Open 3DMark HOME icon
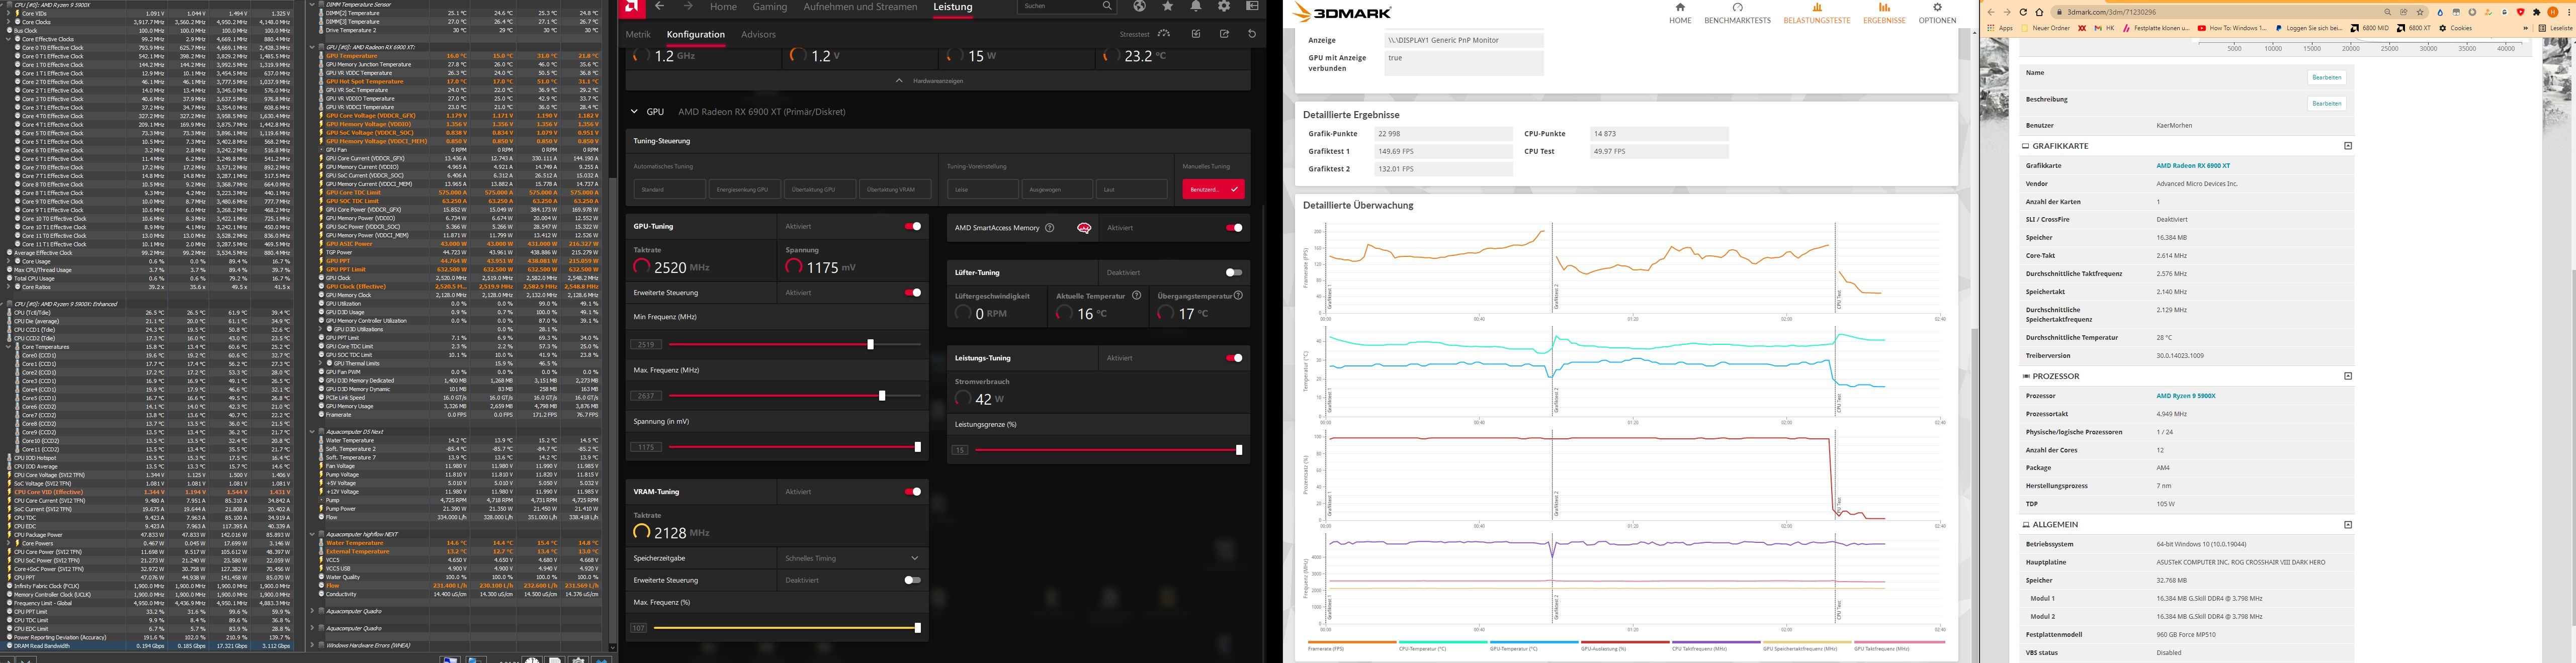The width and height of the screenshot is (2576, 663). tap(1680, 7)
